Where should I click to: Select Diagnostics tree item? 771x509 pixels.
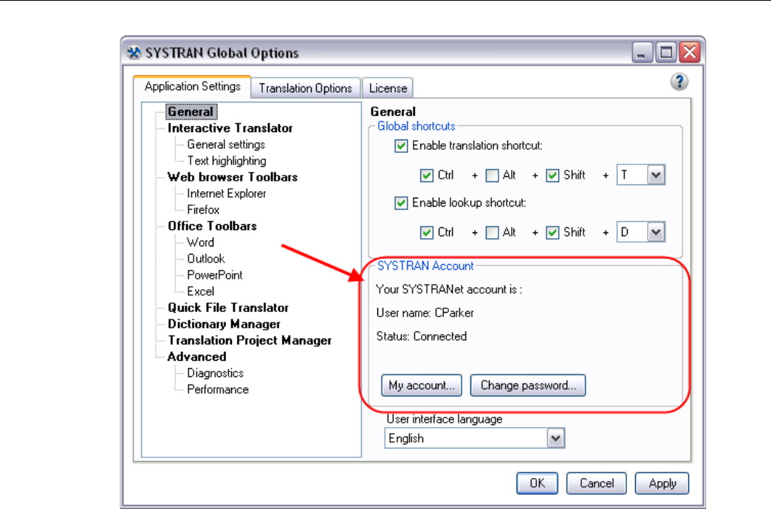[215, 373]
